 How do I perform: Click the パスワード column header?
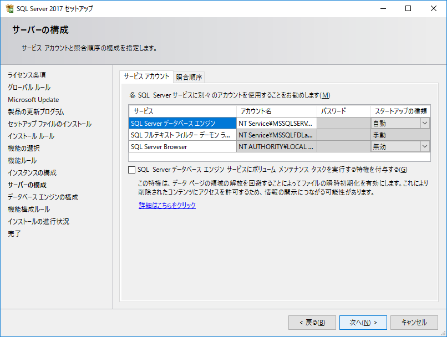pyautogui.click(x=344, y=111)
